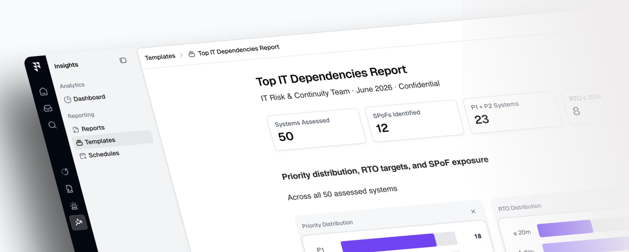Image resolution: width=629 pixels, height=252 pixels.
Task: Click the Dashboard pie chart icon
Action: (68, 99)
